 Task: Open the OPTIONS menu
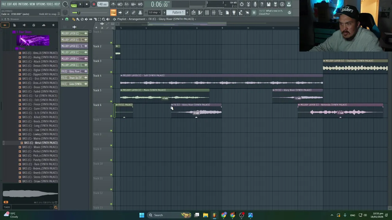coord(41,4)
